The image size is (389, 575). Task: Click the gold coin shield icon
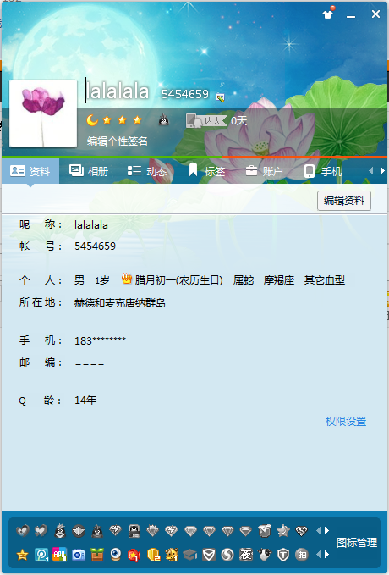pos(153,555)
